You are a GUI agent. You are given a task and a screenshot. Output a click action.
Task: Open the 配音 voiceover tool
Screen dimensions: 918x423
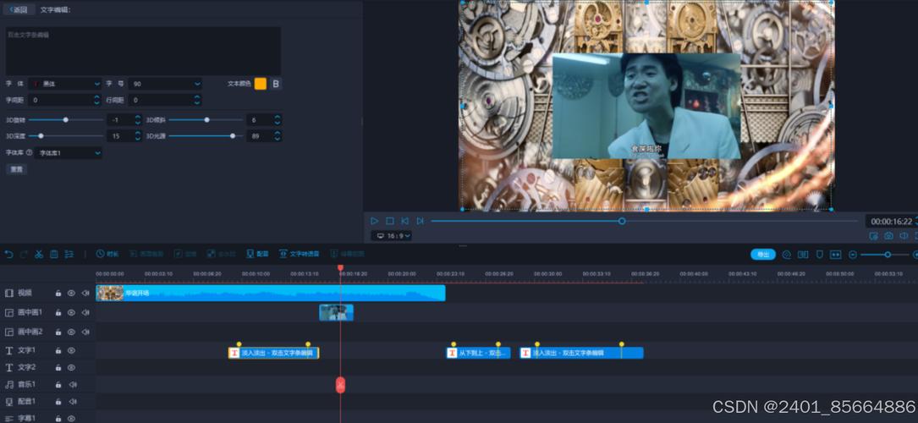click(x=257, y=254)
